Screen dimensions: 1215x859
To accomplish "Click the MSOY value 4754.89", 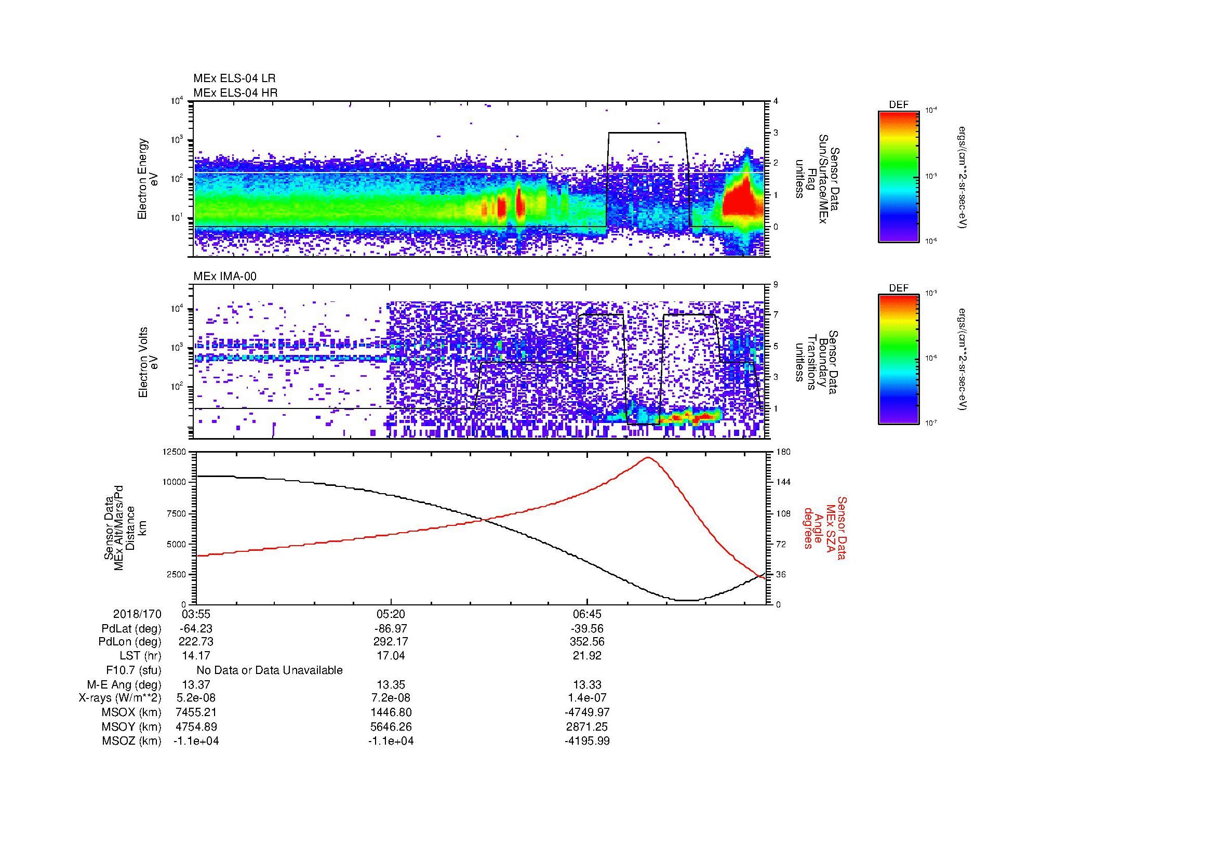I will tap(196, 727).
